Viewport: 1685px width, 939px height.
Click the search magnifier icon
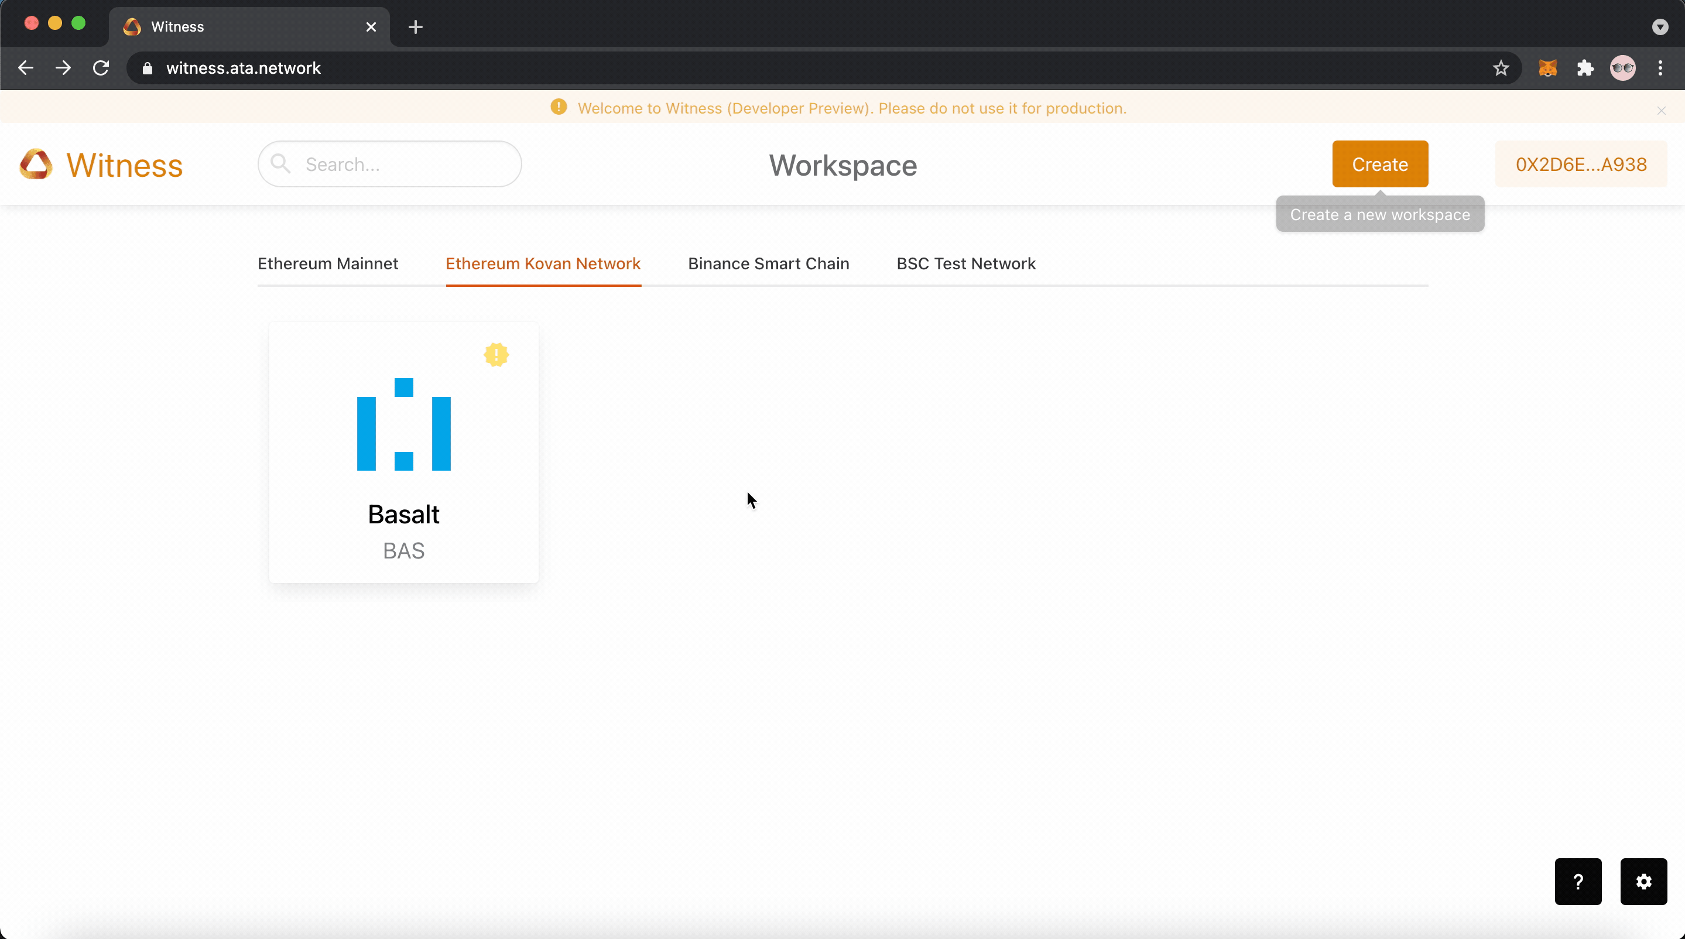[280, 163]
